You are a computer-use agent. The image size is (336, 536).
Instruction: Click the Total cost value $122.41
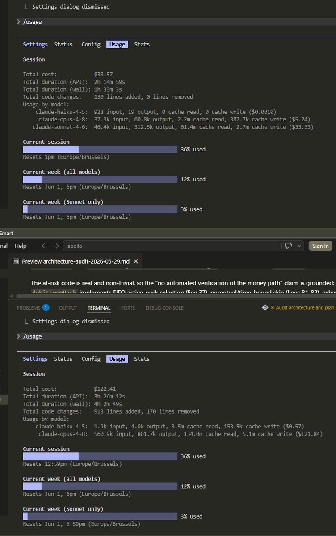[x=105, y=389]
